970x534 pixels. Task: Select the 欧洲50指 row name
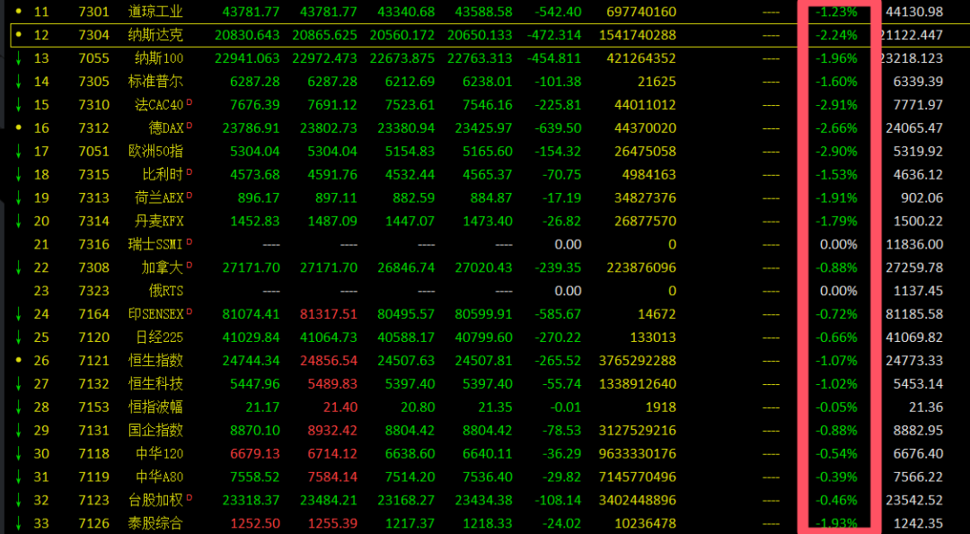pyautogui.click(x=155, y=151)
